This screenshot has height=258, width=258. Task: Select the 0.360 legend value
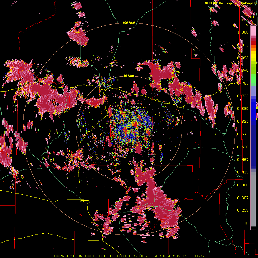point(243,185)
